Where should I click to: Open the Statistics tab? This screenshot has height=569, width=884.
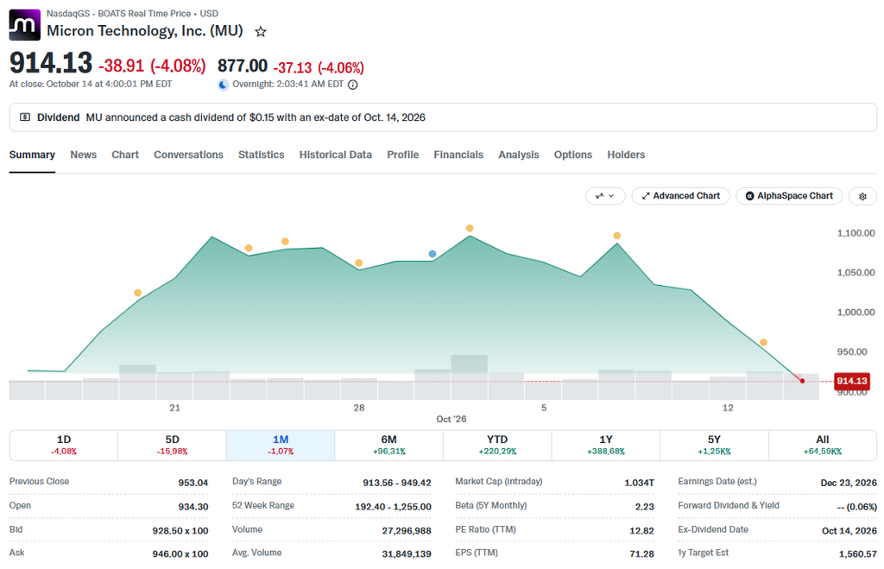click(x=261, y=155)
